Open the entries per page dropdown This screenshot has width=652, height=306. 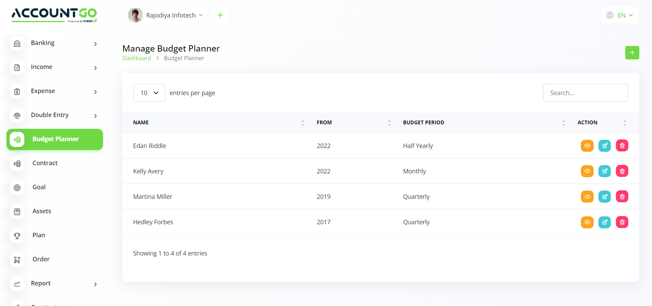[149, 93]
